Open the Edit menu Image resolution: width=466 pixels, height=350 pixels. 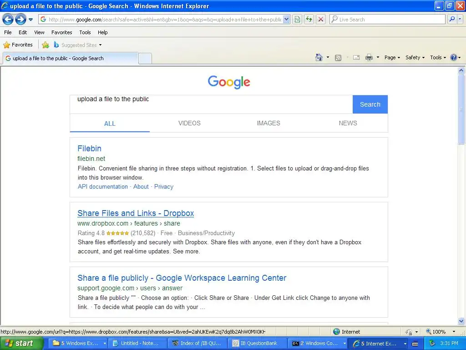23,32
